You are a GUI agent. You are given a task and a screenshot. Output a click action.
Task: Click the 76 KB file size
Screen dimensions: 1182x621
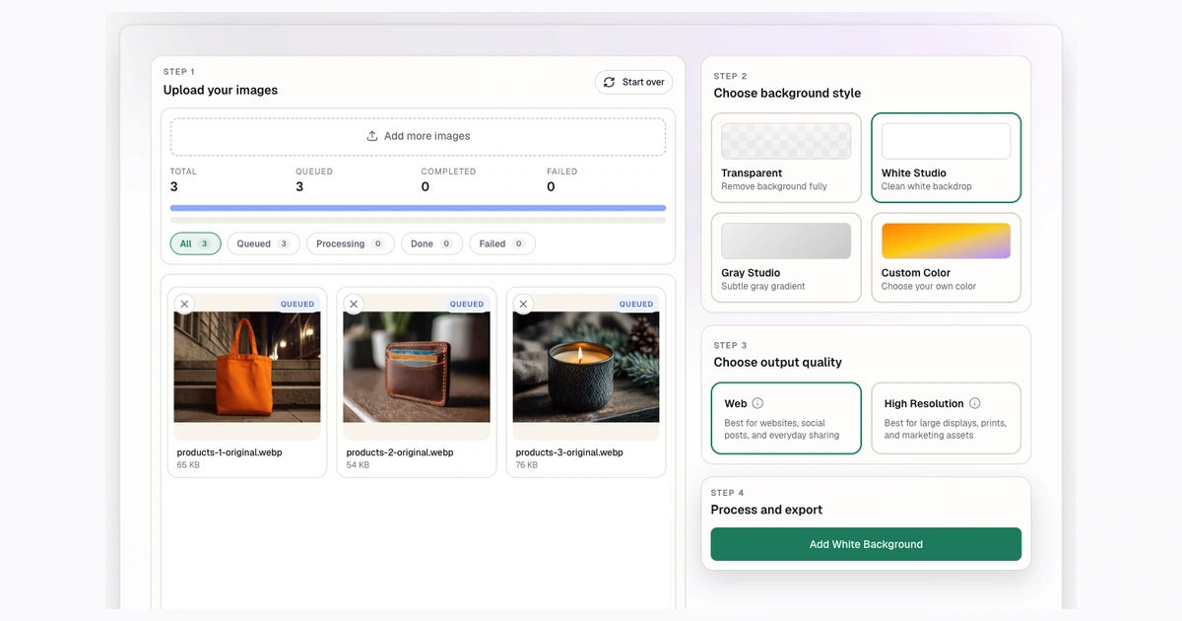527,465
